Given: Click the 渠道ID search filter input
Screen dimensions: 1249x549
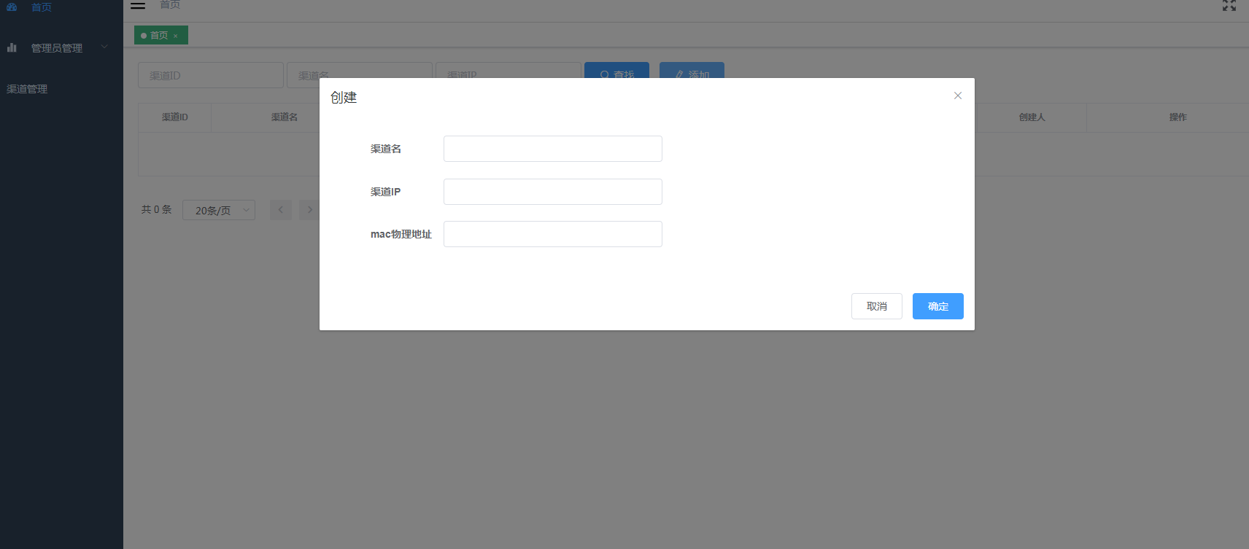Looking at the screenshot, I should (210, 74).
